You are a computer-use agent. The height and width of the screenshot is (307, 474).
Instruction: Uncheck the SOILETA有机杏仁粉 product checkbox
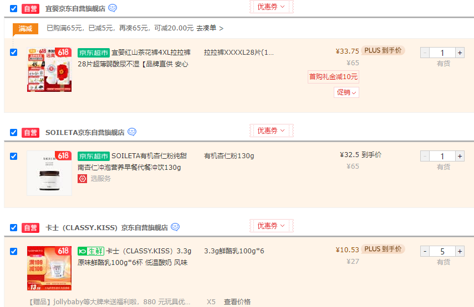pos(14,156)
